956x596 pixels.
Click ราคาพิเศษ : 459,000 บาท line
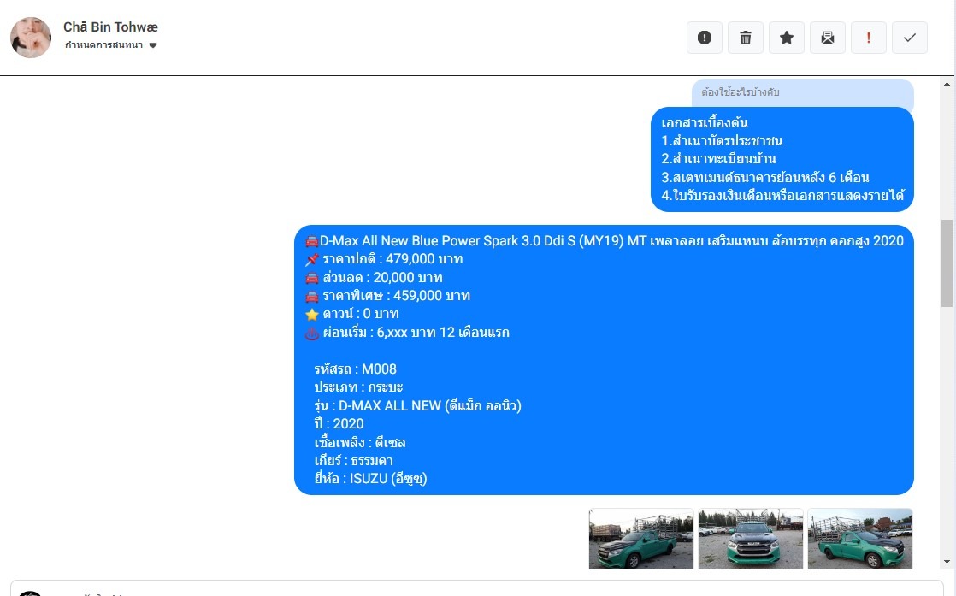coord(387,296)
